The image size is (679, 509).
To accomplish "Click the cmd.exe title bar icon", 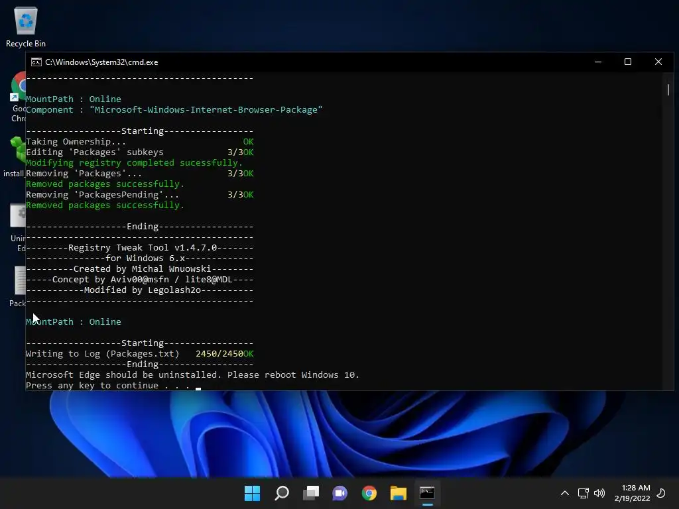I will [36, 62].
